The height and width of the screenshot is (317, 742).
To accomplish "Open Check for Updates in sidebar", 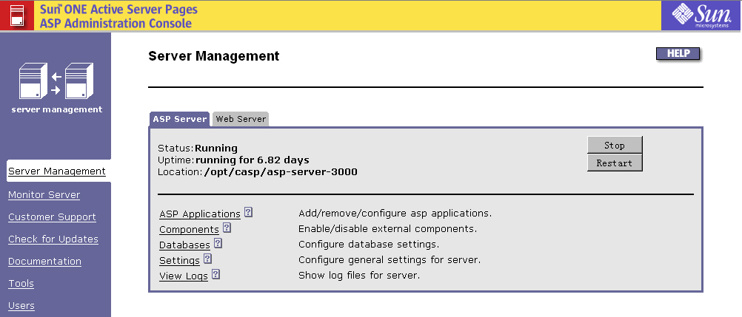I will pyautogui.click(x=53, y=239).
